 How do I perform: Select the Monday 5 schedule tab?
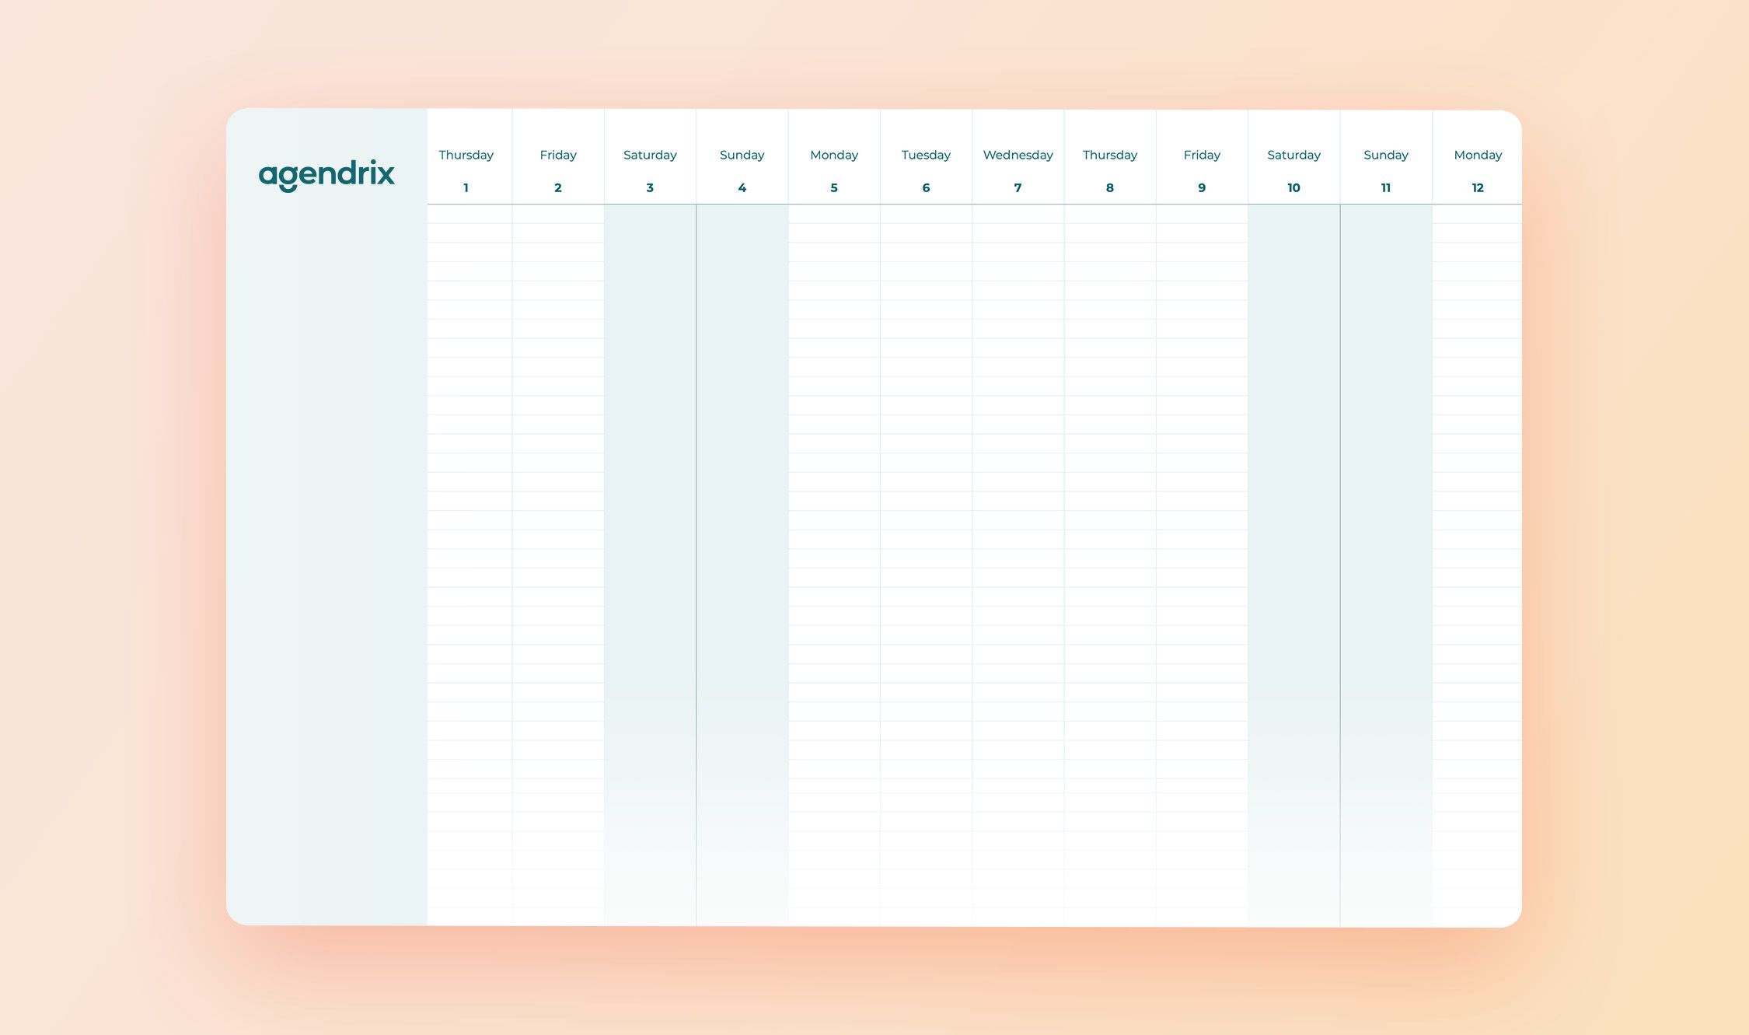point(834,169)
